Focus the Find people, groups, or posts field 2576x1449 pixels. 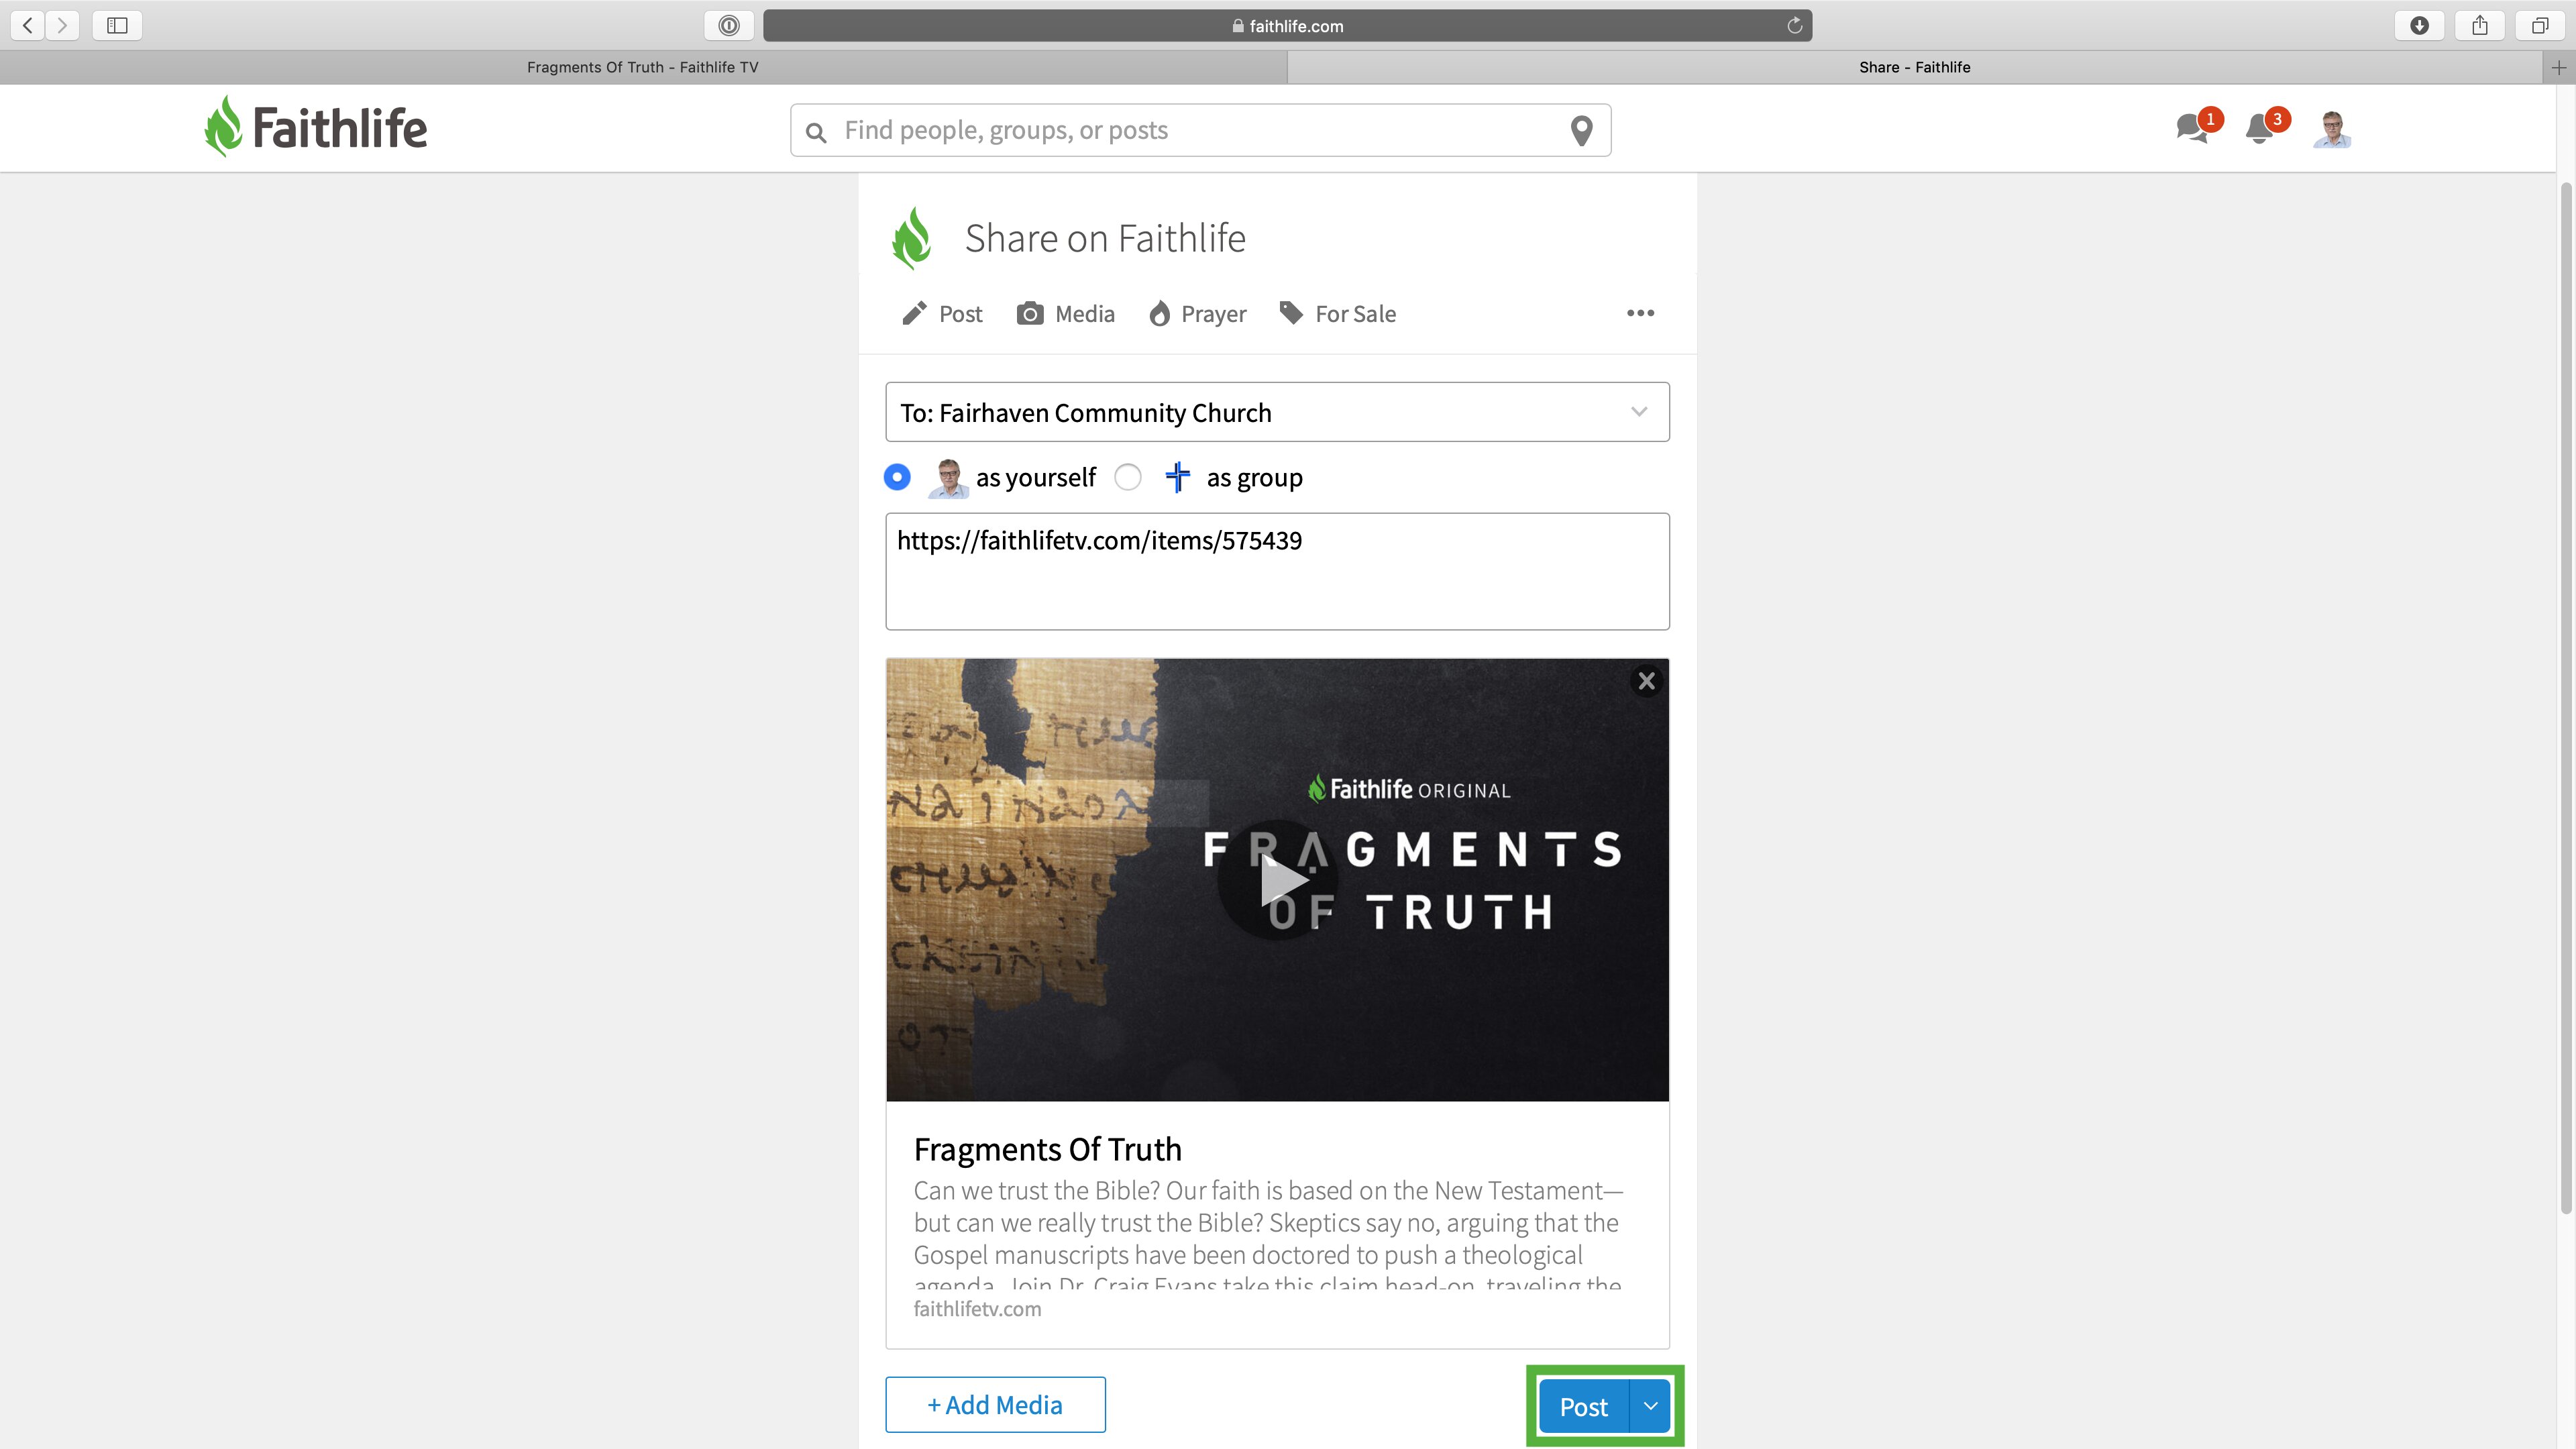[1200, 130]
